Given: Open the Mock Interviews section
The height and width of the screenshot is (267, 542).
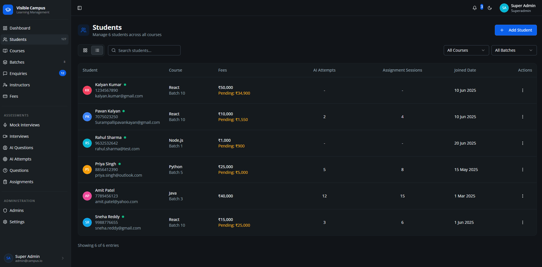Looking at the screenshot, I should pos(25,125).
